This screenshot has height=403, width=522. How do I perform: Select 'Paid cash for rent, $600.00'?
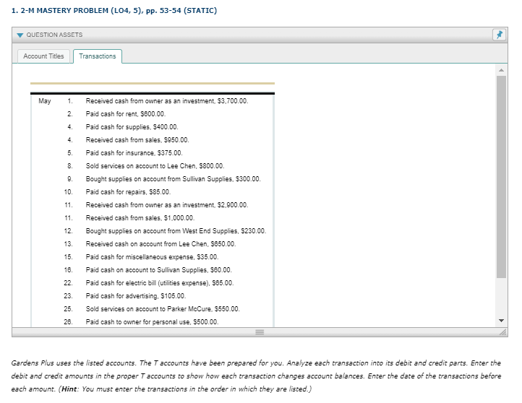pyautogui.click(x=126, y=113)
